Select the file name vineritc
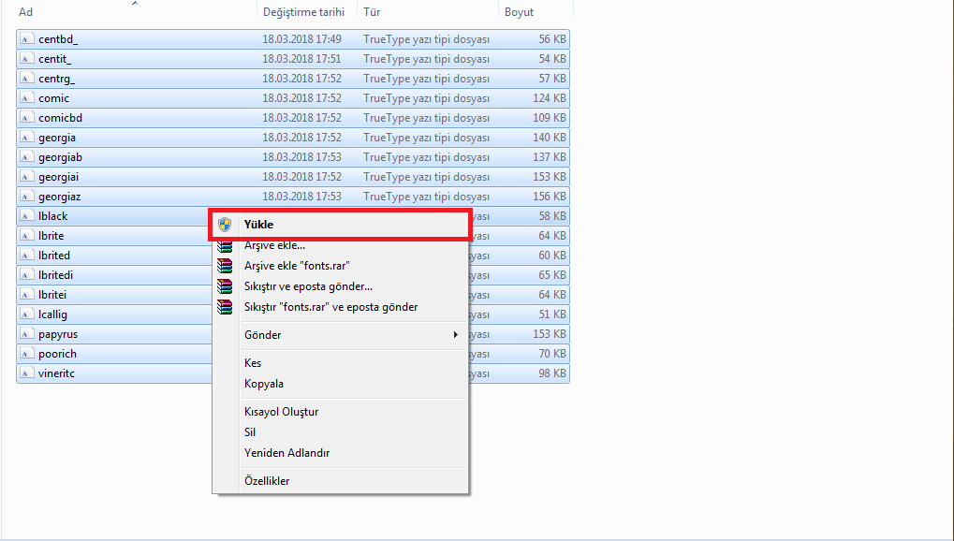The width and height of the screenshot is (954, 541). tap(56, 373)
